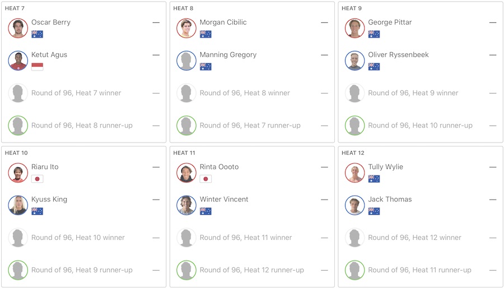The width and height of the screenshot is (504, 288).
Task: Click George Pittar's avatar photo
Action: (x=355, y=28)
